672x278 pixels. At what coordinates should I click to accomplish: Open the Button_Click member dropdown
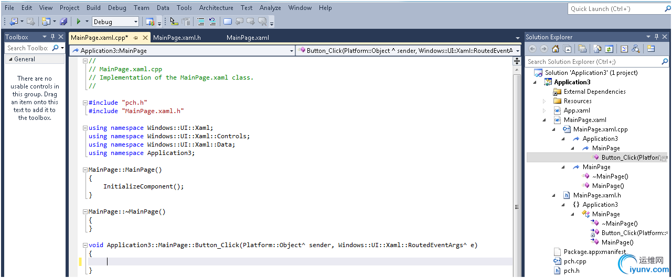tap(517, 51)
